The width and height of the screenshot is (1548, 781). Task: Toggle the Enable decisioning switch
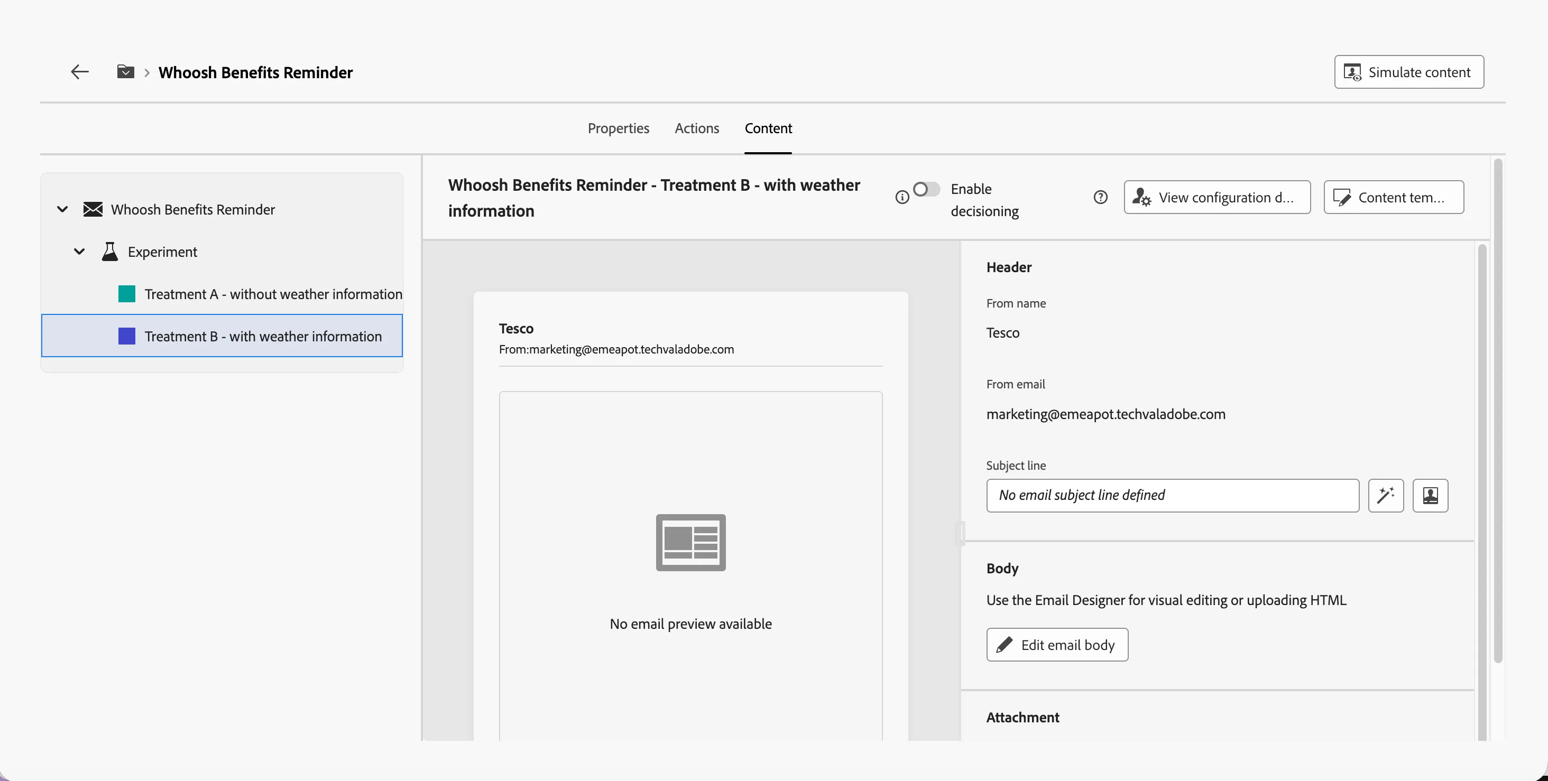[x=926, y=189]
